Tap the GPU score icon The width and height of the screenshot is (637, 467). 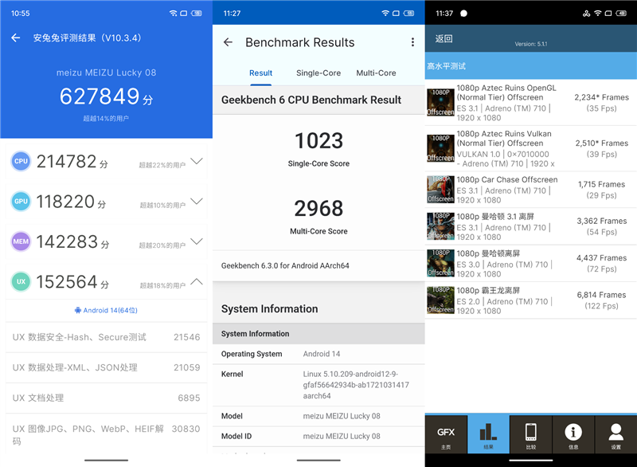click(x=21, y=201)
